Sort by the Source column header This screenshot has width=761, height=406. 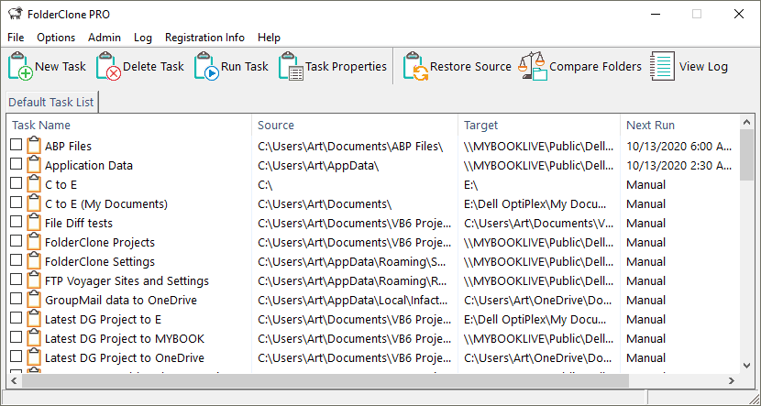(355, 126)
